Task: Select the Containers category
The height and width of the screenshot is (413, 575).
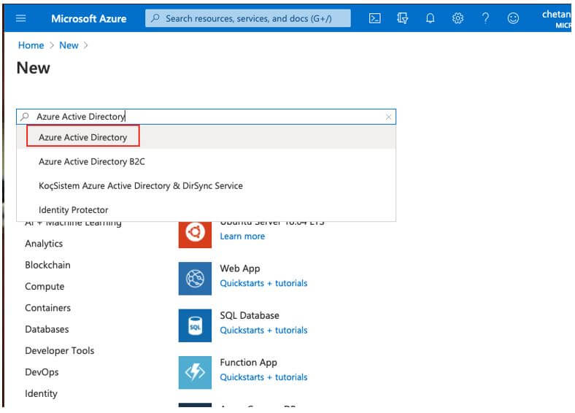Action: pos(47,308)
